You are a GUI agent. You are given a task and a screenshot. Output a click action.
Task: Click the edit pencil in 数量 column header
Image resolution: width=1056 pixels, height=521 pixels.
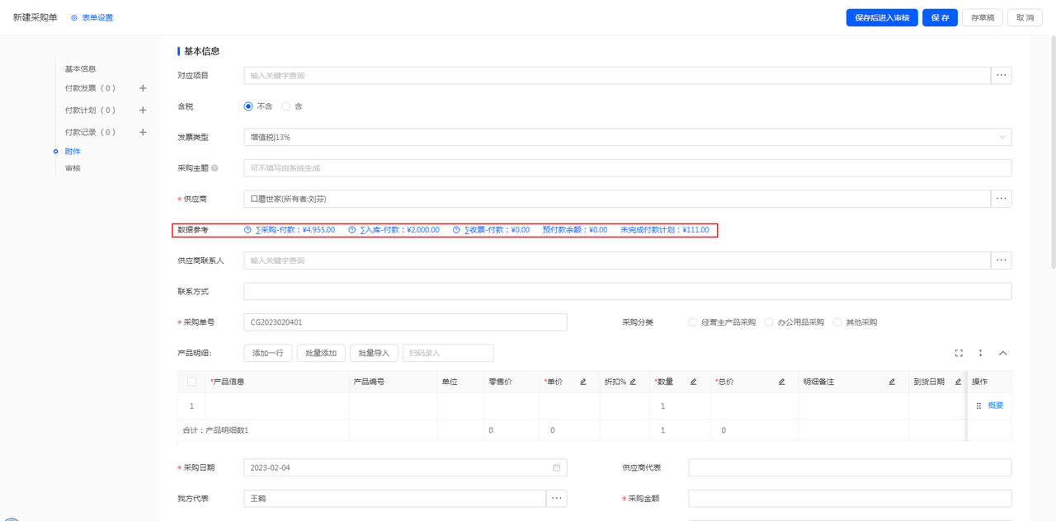[x=693, y=382]
